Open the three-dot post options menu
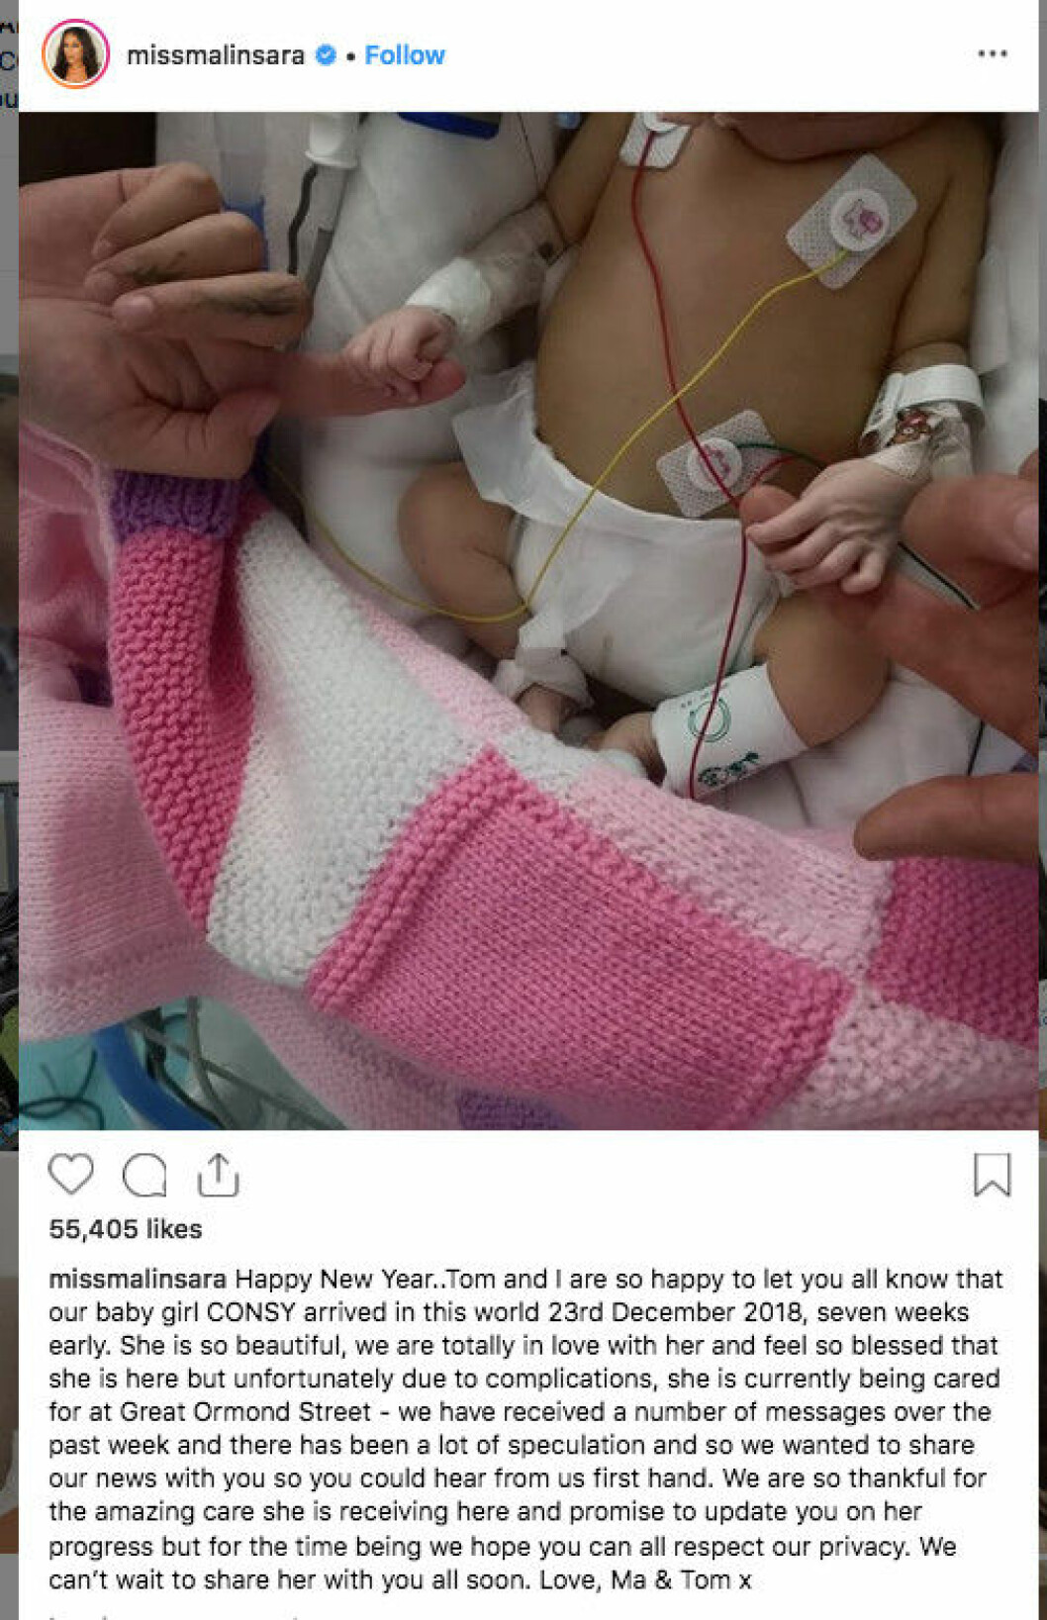This screenshot has height=1620, width=1047. coord(992,53)
